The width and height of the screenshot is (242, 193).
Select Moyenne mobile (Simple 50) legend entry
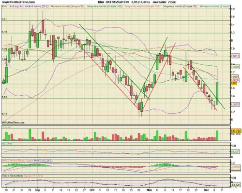point(68,7)
